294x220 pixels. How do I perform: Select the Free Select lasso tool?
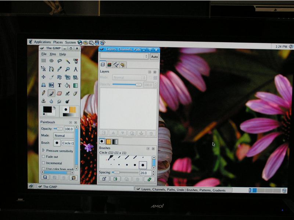pos(60,61)
